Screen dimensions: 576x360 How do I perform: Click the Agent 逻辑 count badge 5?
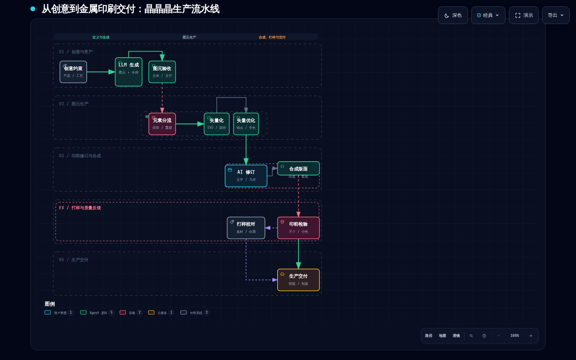pyautogui.click(x=112, y=312)
